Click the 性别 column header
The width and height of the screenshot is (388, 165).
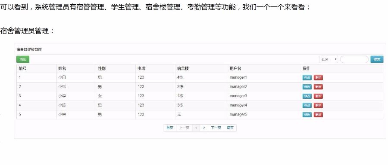[x=102, y=68]
